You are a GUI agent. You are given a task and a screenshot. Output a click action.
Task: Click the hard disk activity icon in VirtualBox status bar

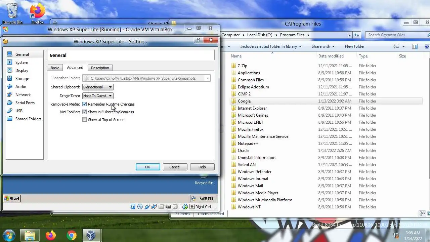(x=133, y=207)
